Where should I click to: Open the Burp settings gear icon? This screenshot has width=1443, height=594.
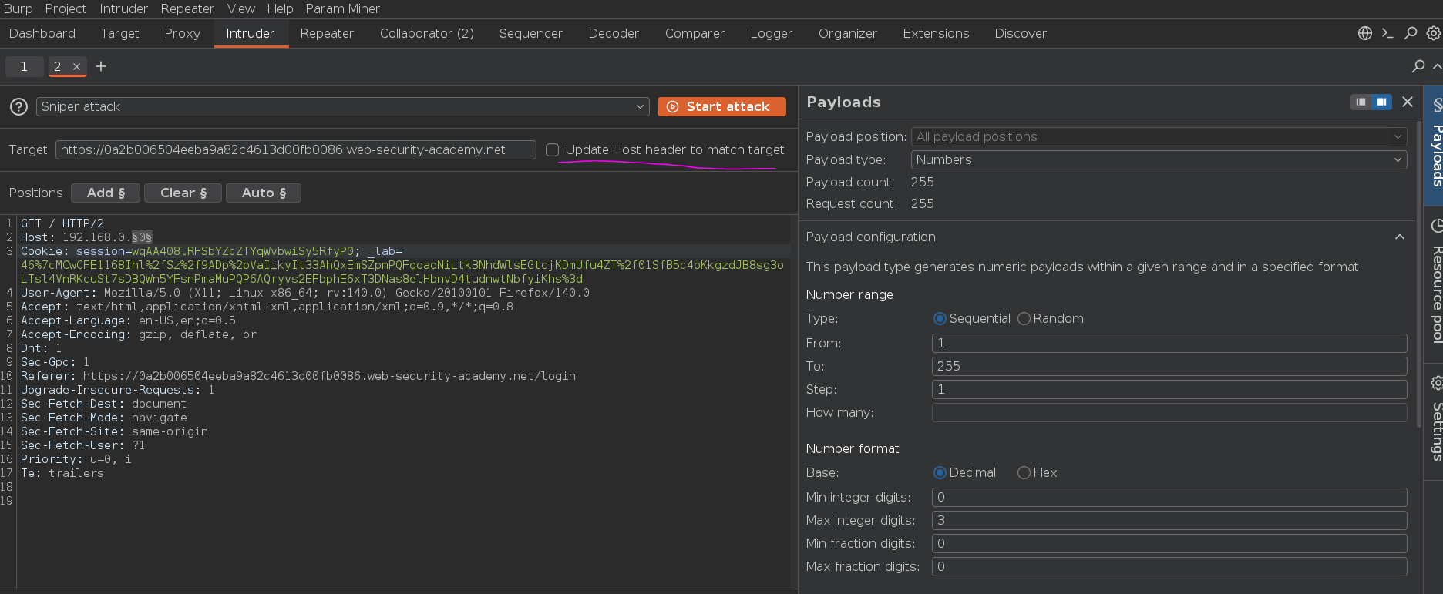coord(1433,33)
